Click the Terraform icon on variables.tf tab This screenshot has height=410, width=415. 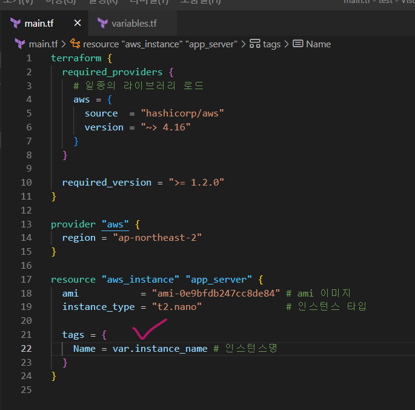click(x=102, y=24)
